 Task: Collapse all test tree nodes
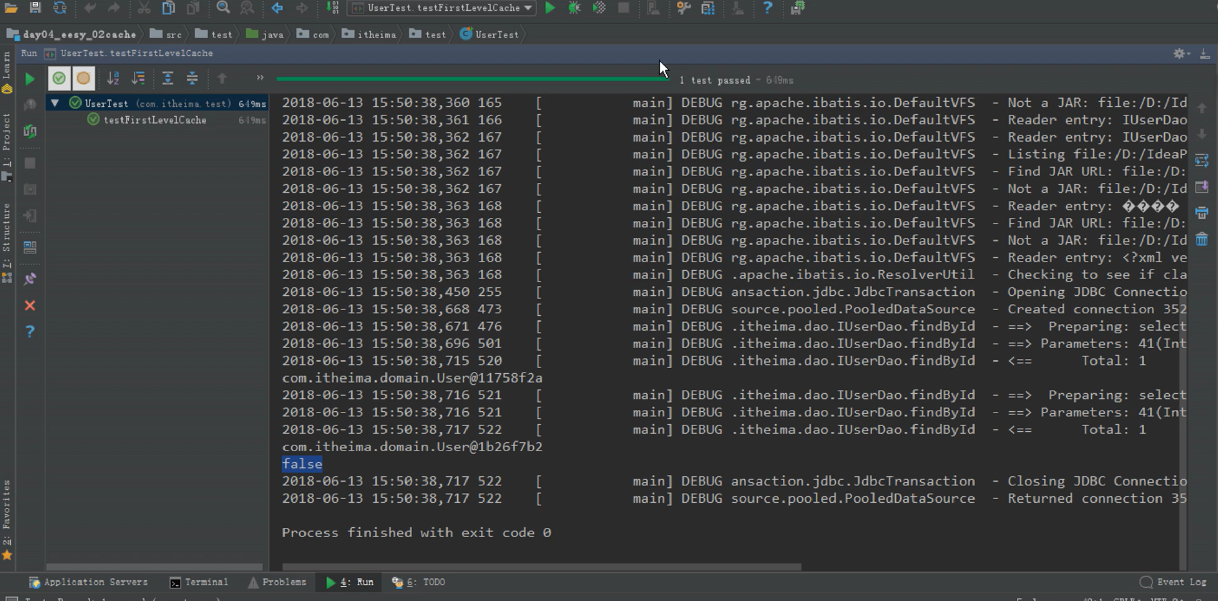192,78
